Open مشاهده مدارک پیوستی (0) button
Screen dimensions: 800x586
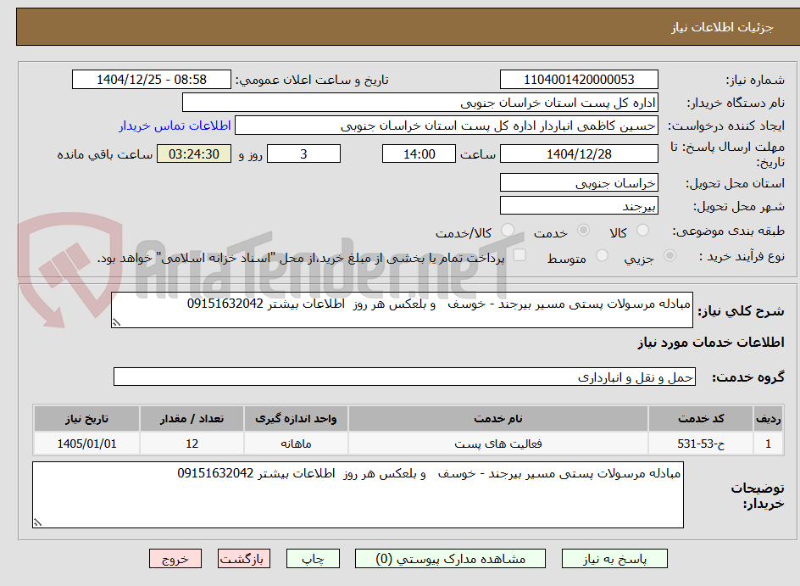pos(450,558)
